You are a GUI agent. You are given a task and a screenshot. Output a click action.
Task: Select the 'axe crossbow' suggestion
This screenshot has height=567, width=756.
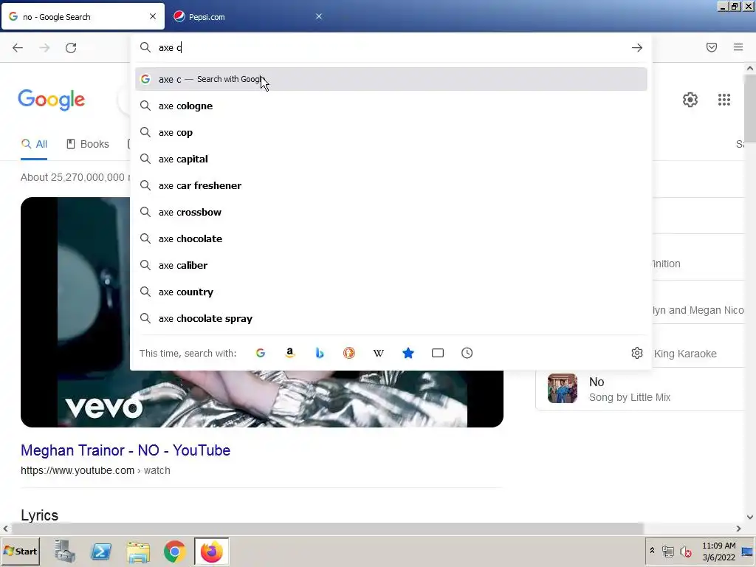pos(391,212)
